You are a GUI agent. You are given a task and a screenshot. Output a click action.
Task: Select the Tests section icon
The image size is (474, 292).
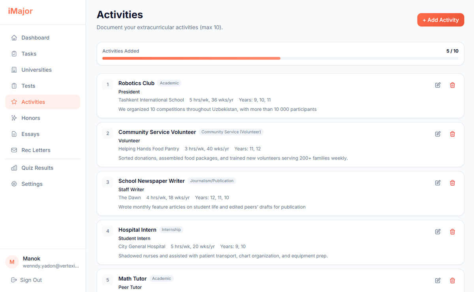(x=13, y=86)
